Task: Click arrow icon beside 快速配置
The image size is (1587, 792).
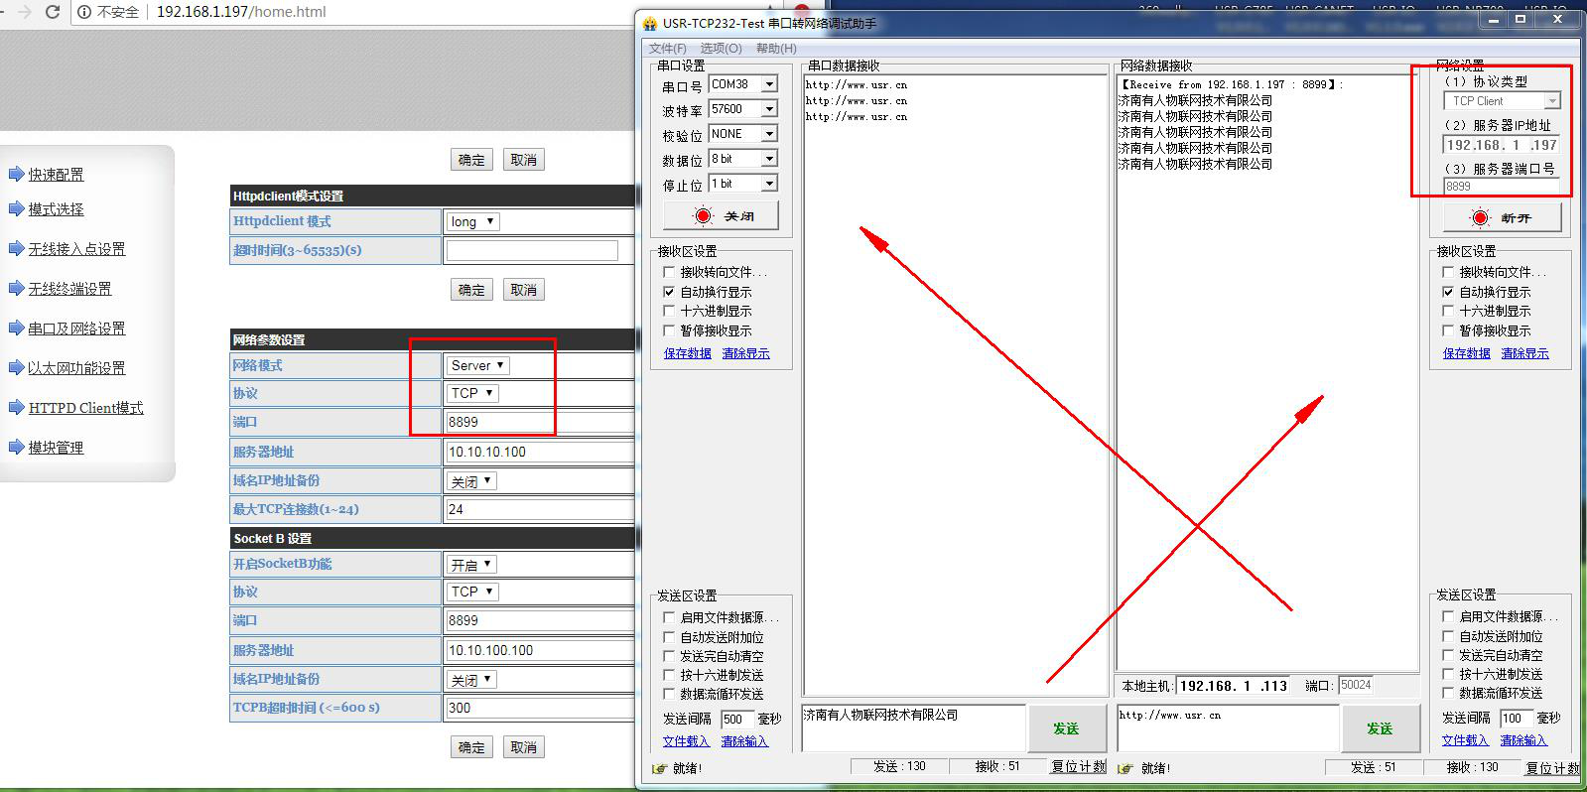Action: point(16,174)
